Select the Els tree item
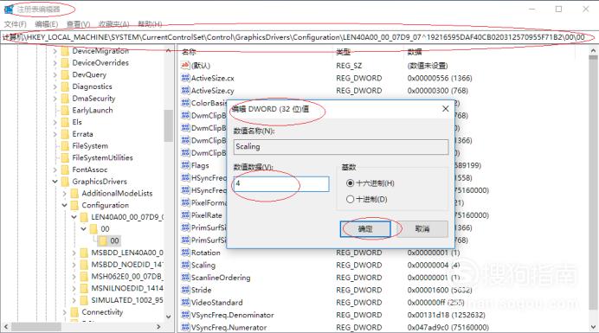 (77, 122)
